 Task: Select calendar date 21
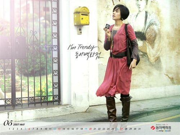coord(95,129)
